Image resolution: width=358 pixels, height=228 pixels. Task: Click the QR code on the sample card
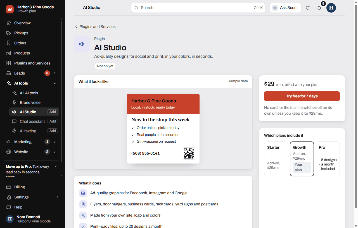point(189,153)
